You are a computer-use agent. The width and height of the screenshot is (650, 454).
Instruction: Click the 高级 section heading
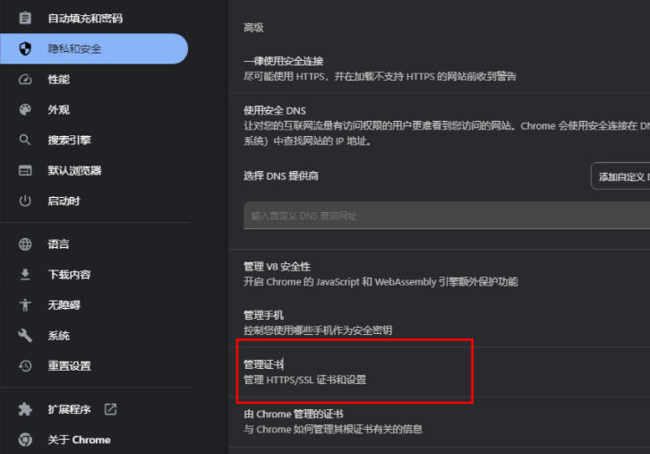point(253,28)
